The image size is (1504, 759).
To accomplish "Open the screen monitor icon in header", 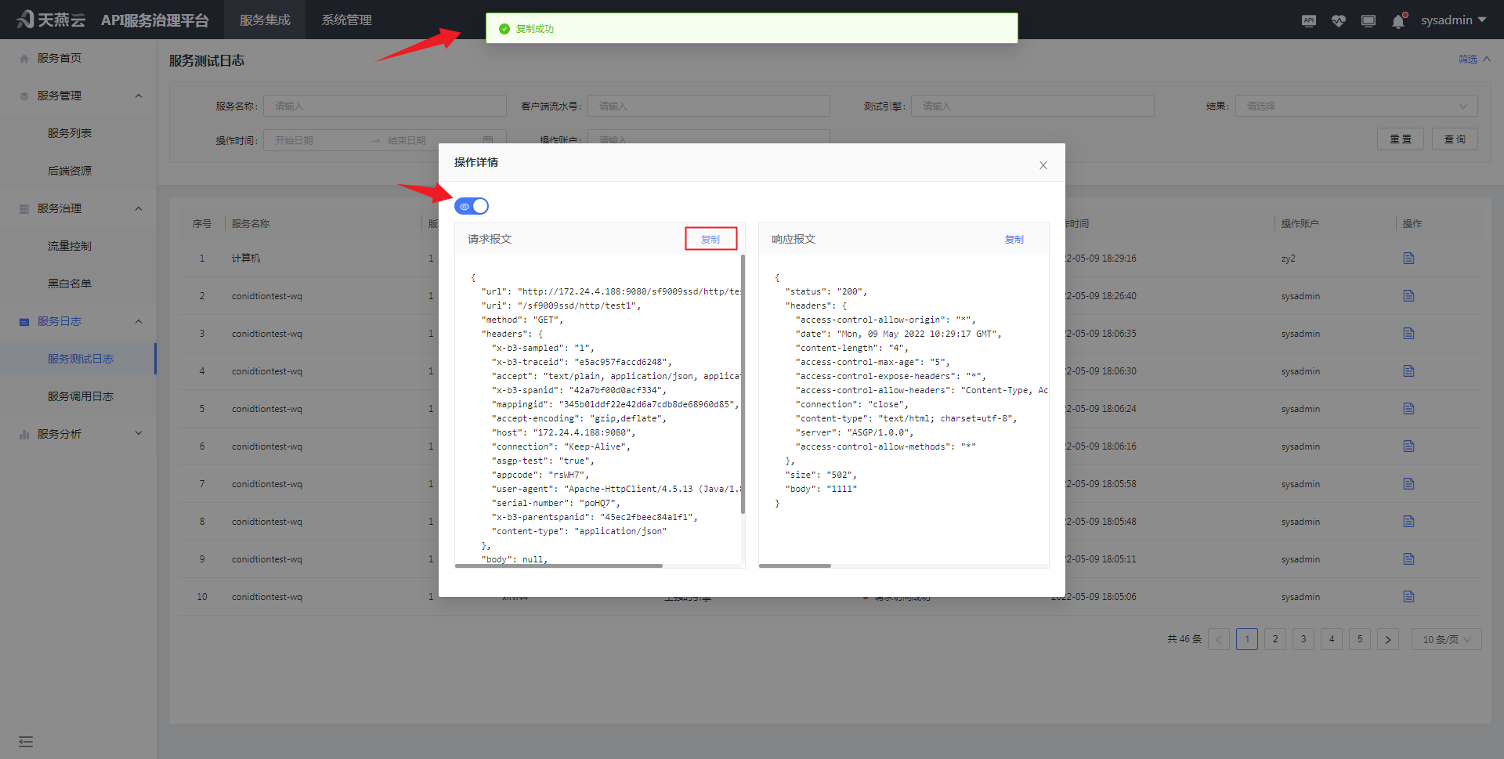I will [1368, 20].
